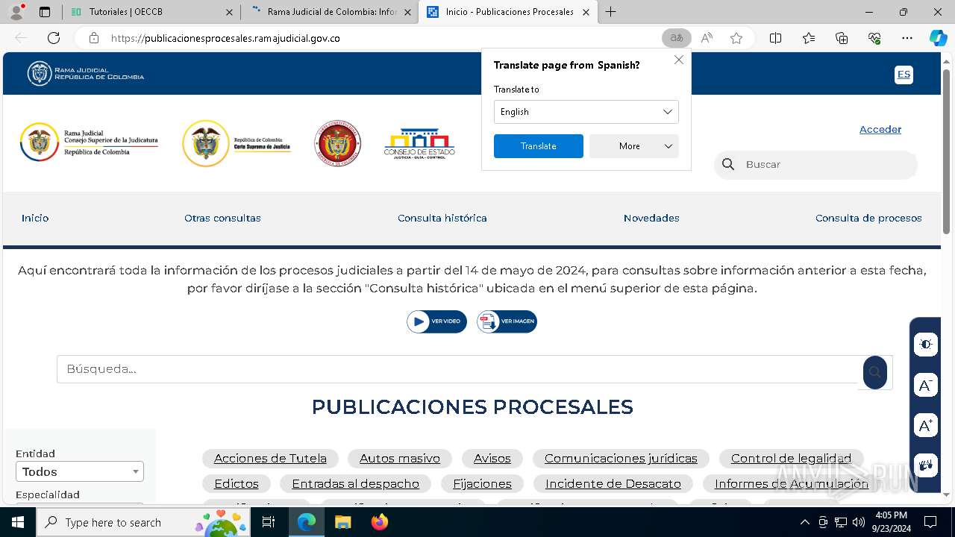Open Settings and more ellipsis menu

click(x=907, y=38)
